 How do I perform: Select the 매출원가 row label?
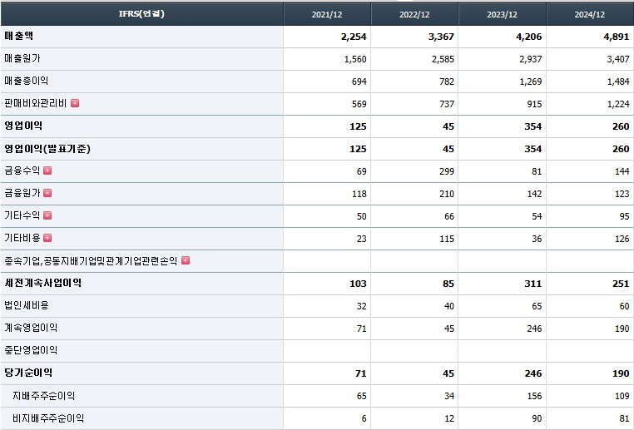pyautogui.click(x=22, y=58)
